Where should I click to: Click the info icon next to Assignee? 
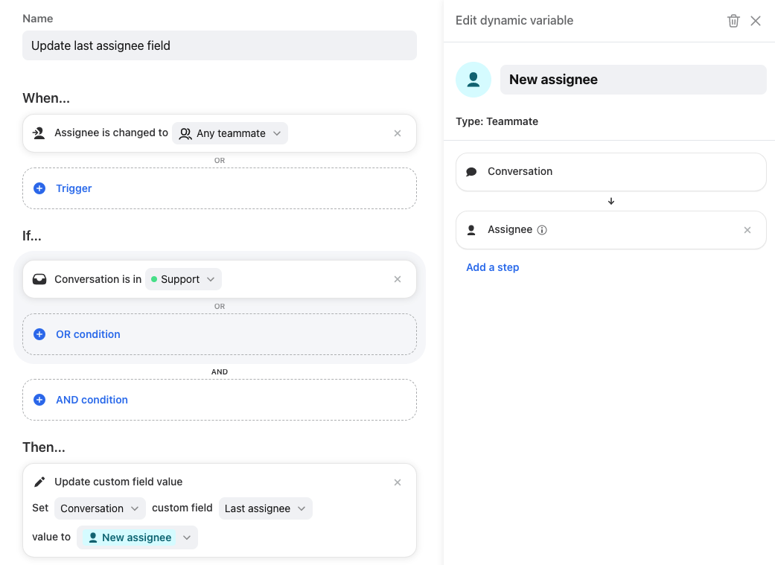point(542,230)
